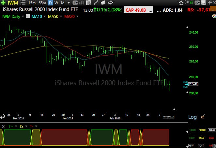Viewport: 216px width, 148px height.
Task: Click the IWM Daily plot label
Action: pyautogui.click(x=11, y=17)
